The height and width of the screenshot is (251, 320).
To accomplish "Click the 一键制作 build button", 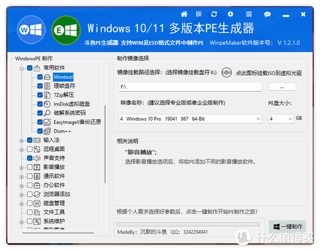I will 287,226.
